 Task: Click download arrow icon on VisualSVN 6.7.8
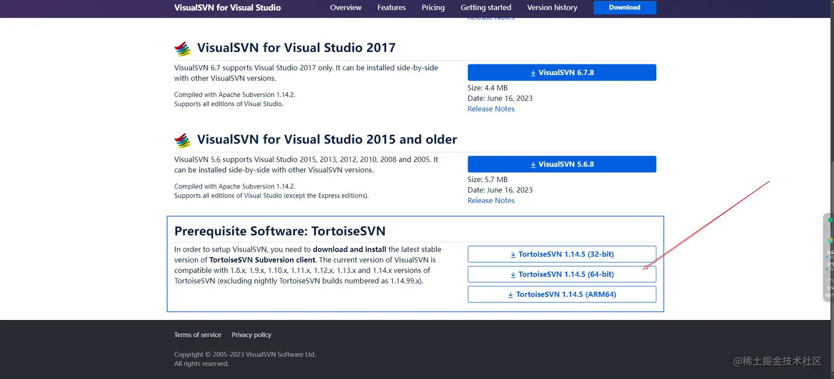(x=533, y=73)
